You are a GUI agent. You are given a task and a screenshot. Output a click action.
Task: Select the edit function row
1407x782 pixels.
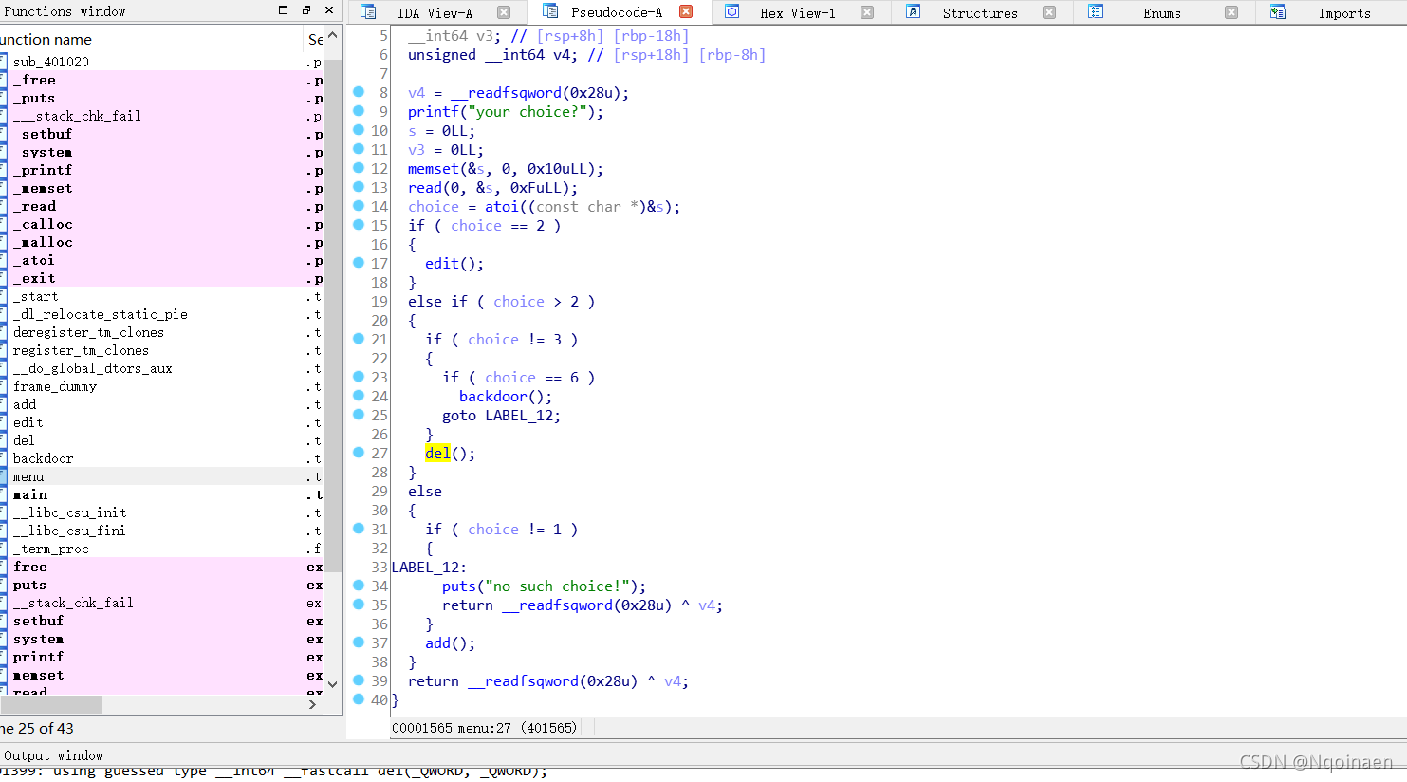pos(161,422)
